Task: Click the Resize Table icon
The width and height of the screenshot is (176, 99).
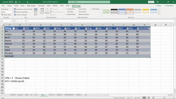Action: coord(2,15)
